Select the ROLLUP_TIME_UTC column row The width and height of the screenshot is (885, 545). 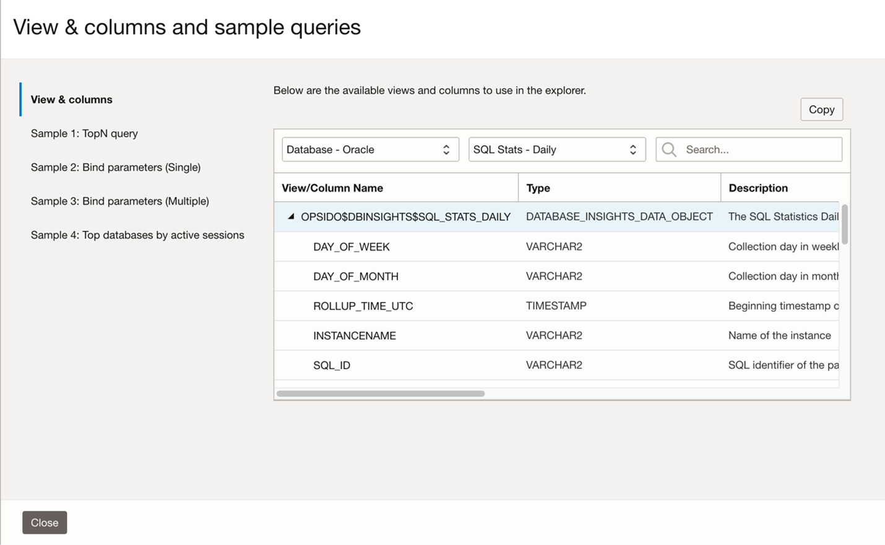[x=363, y=306]
